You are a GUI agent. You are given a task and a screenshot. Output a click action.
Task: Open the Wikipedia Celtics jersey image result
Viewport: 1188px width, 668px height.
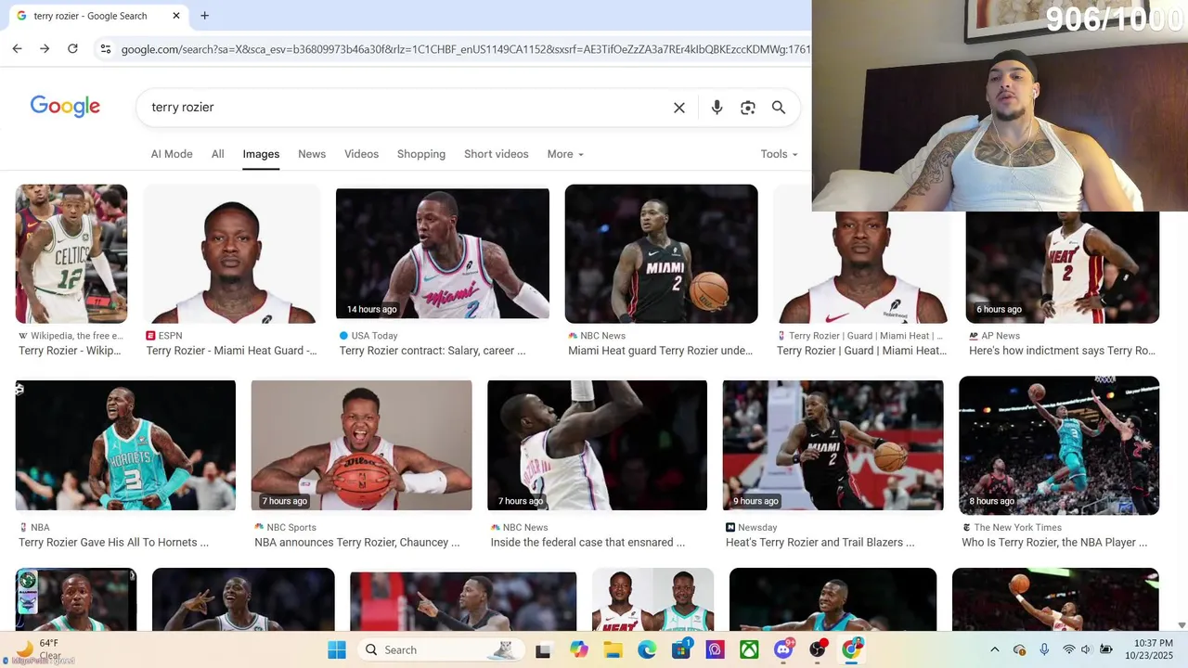(x=71, y=253)
